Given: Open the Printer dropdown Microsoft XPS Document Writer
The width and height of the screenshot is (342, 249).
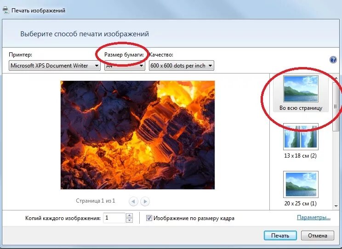Looking at the screenshot, I should (x=55, y=66).
